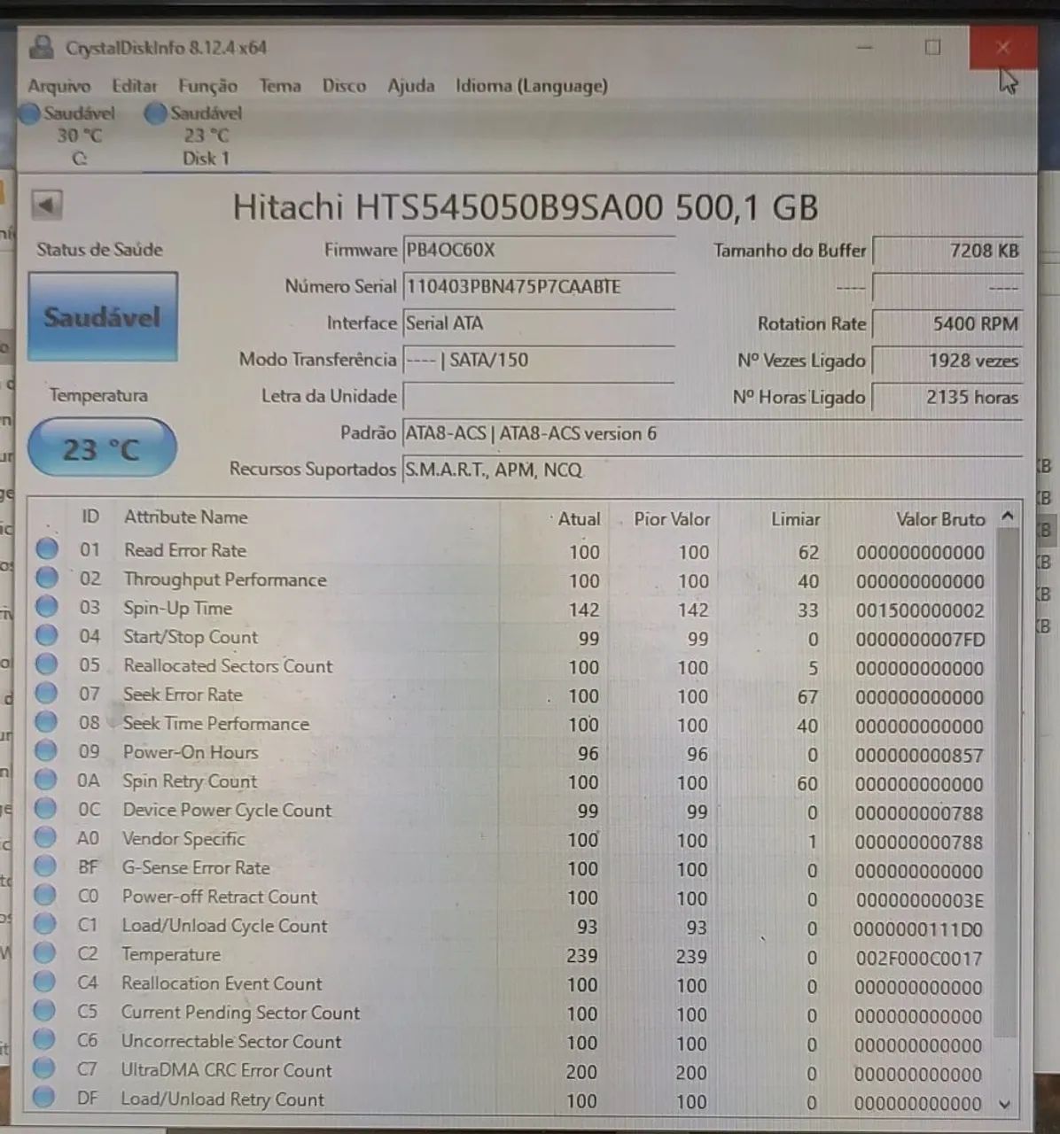This screenshot has width=1060, height=1134.
Task: Click the Tamanho do Buffer value 7208 KB
Action: [x=947, y=251]
